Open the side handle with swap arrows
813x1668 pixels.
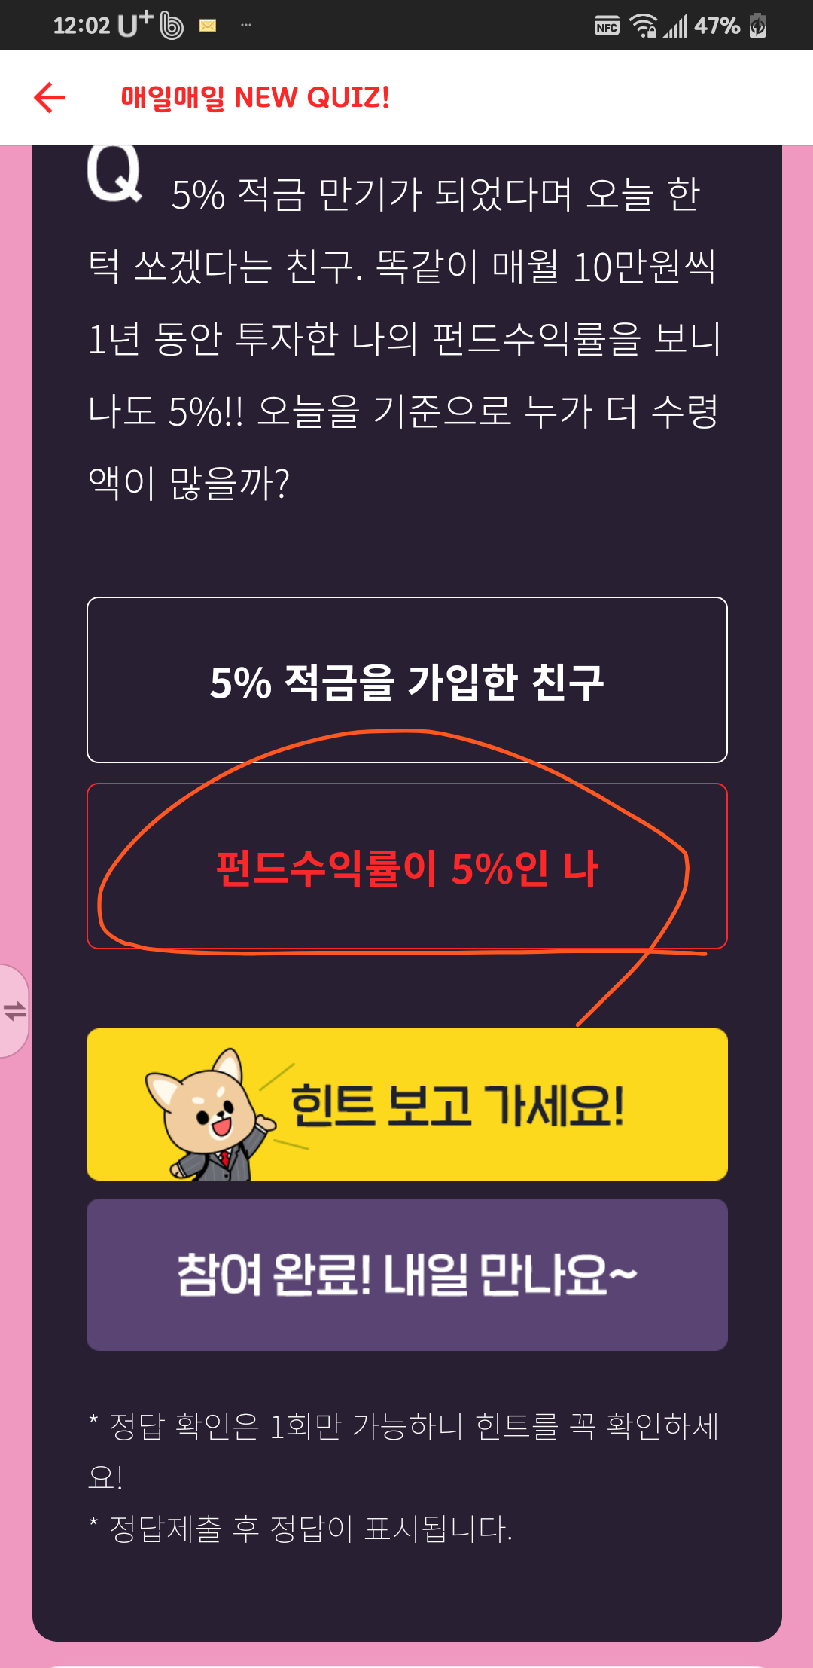tap(14, 1011)
